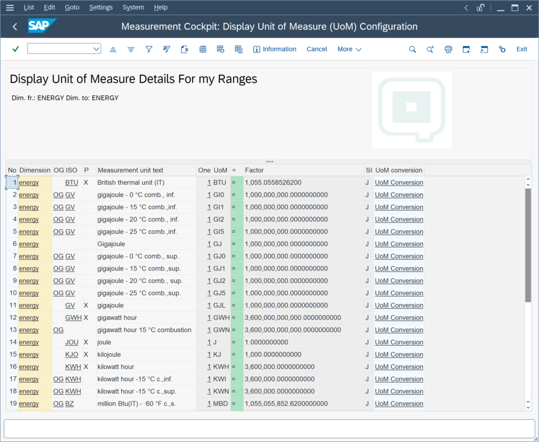Click the search-next magnifier plus icon
Image resolution: width=539 pixels, height=442 pixels.
coord(431,49)
